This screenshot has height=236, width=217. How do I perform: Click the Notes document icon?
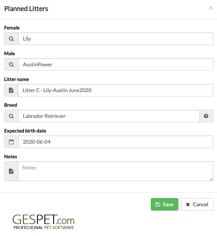point(11,171)
